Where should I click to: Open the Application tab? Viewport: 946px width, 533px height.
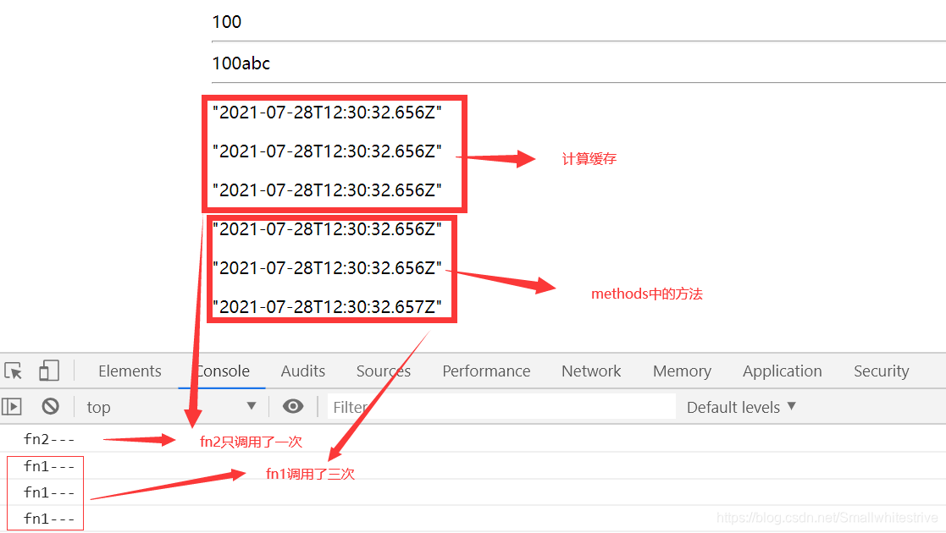[782, 371]
